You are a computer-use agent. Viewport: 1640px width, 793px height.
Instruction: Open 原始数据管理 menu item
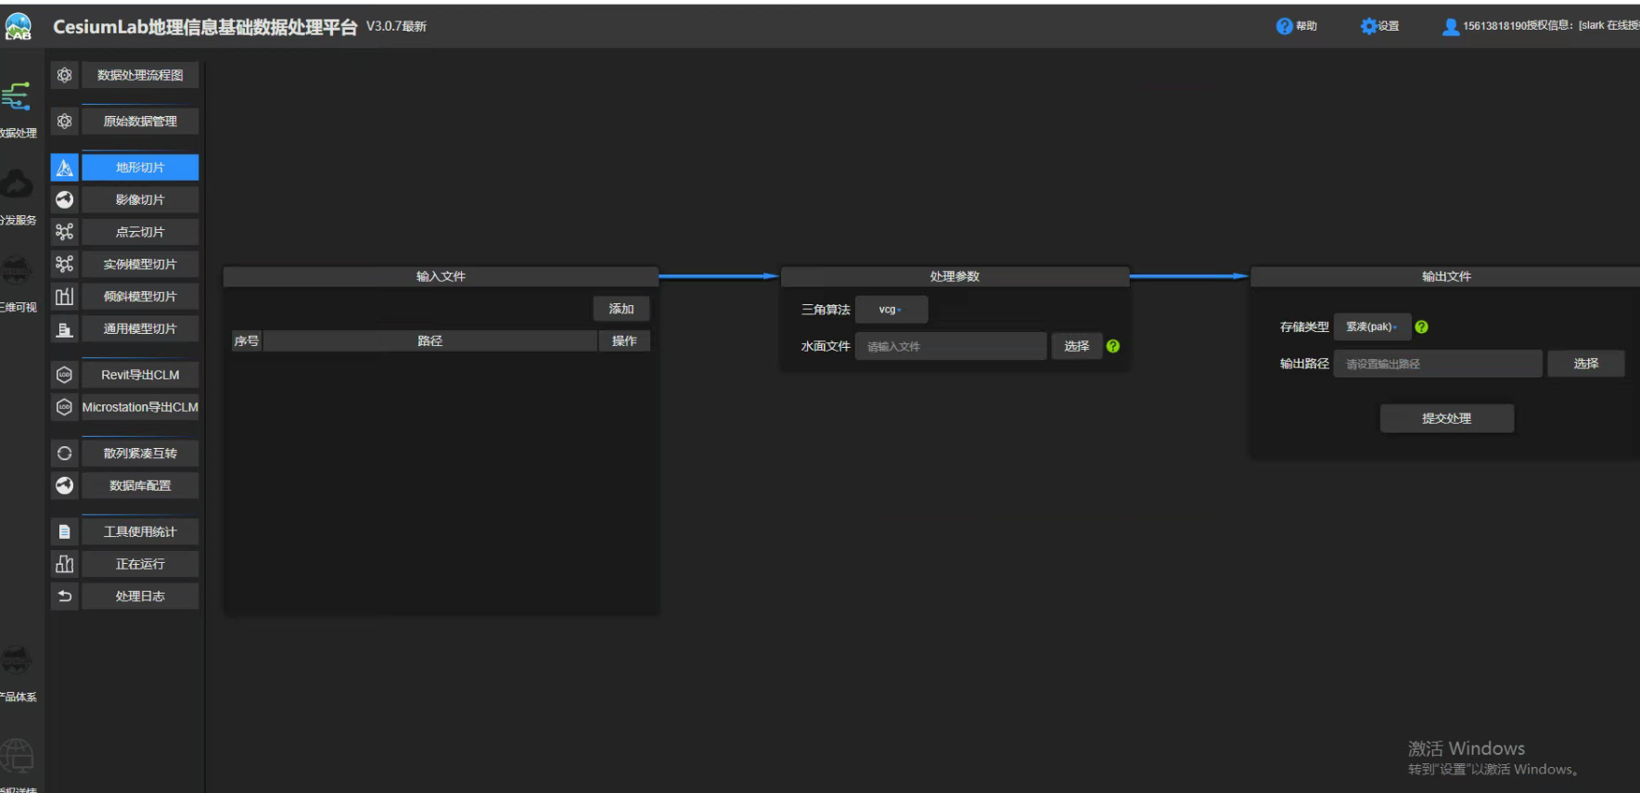coord(140,122)
